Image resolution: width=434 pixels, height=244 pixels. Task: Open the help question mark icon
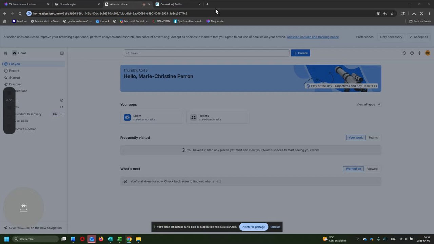(412, 53)
